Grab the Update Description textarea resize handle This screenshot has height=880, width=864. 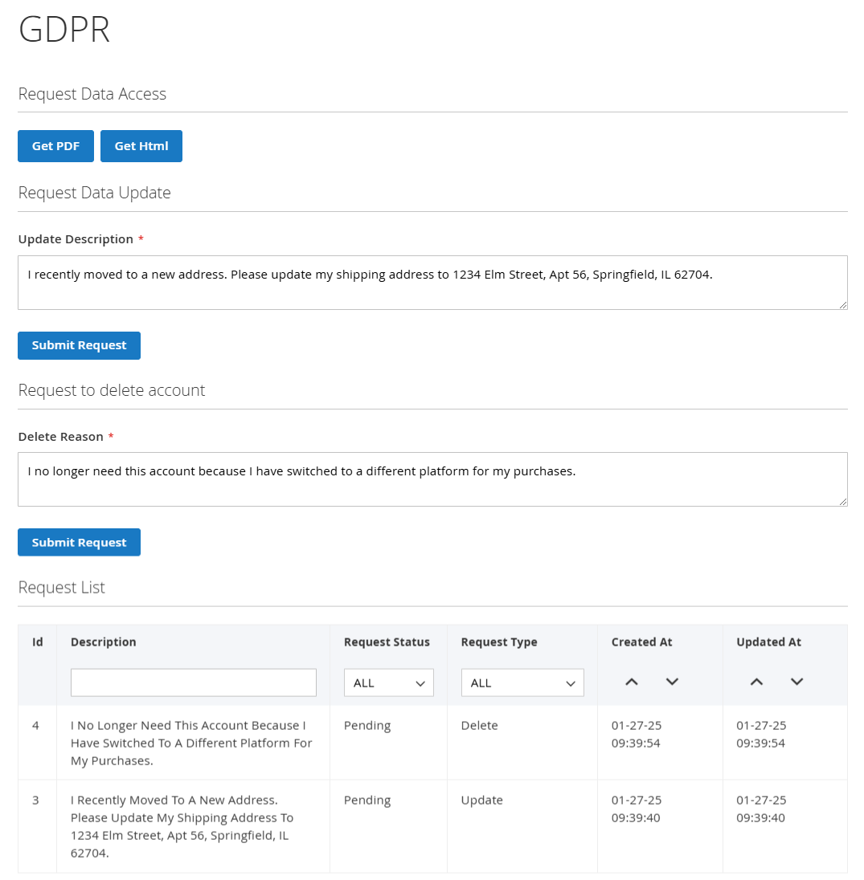(843, 305)
